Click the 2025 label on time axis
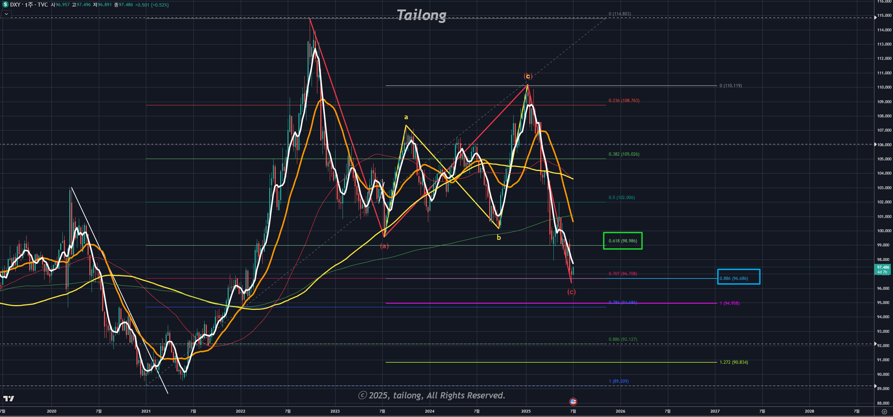The height and width of the screenshot is (417, 893). (x=526, y=411)
